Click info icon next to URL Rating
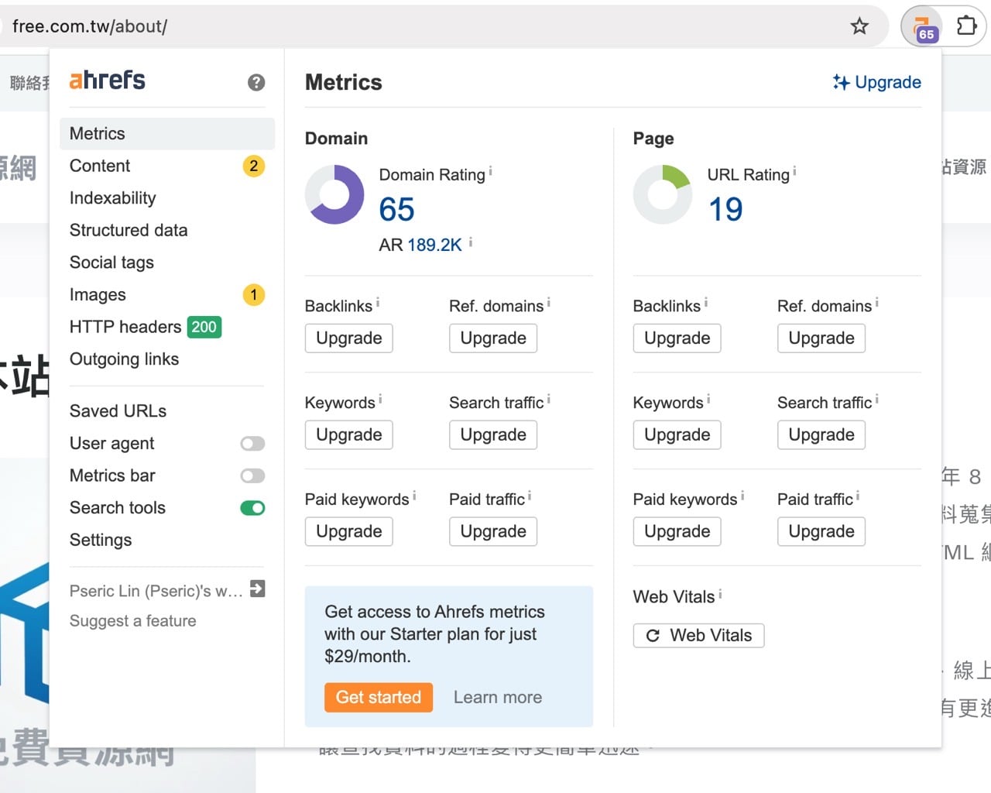 [x=794, y=171]
